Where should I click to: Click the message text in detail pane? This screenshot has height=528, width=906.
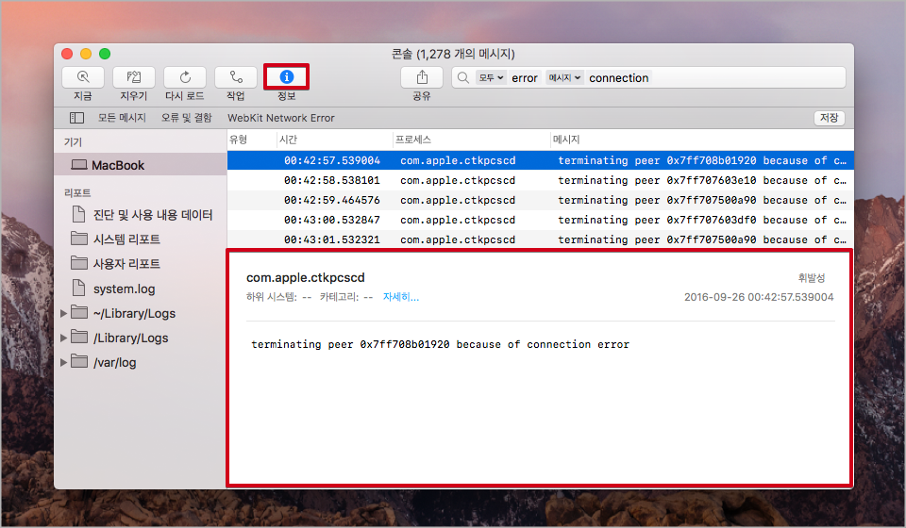(441, 344)
